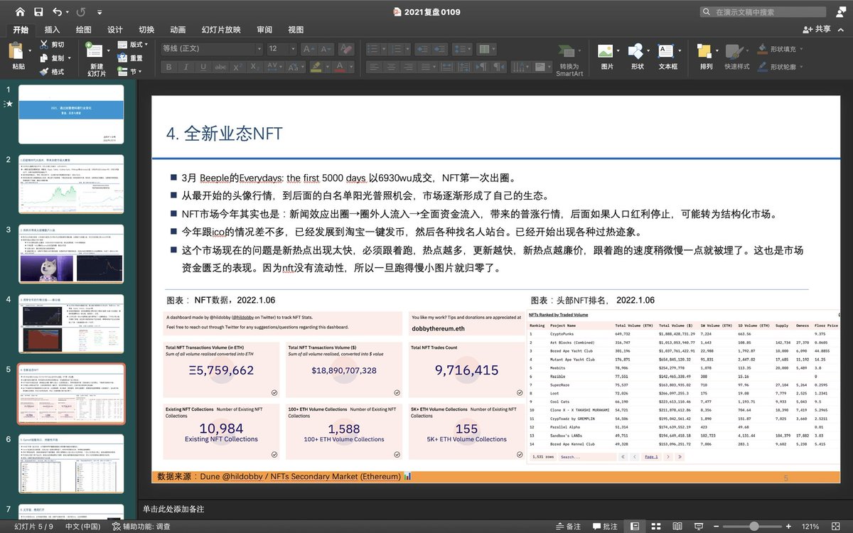Screen dimensions: 853x533
Task: Click 单击此处添加备注 notes area
Action: click(x=173, y=509)
